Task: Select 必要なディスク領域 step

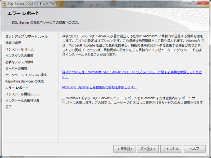Action: pos(19,62)
